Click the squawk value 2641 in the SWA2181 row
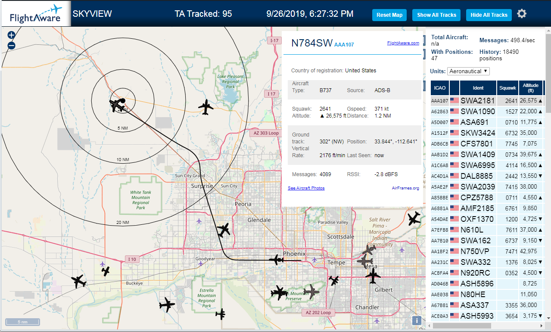The width and height of the screenshot is (551, 332). 511,101
